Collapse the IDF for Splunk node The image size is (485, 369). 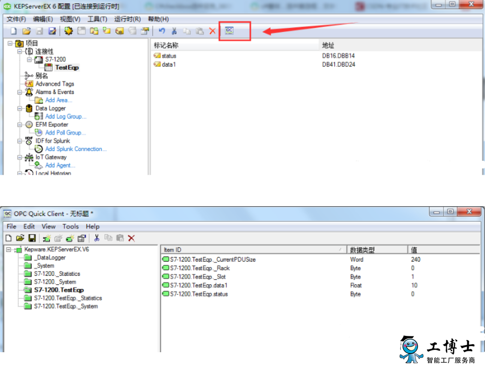tap(20, 141)
